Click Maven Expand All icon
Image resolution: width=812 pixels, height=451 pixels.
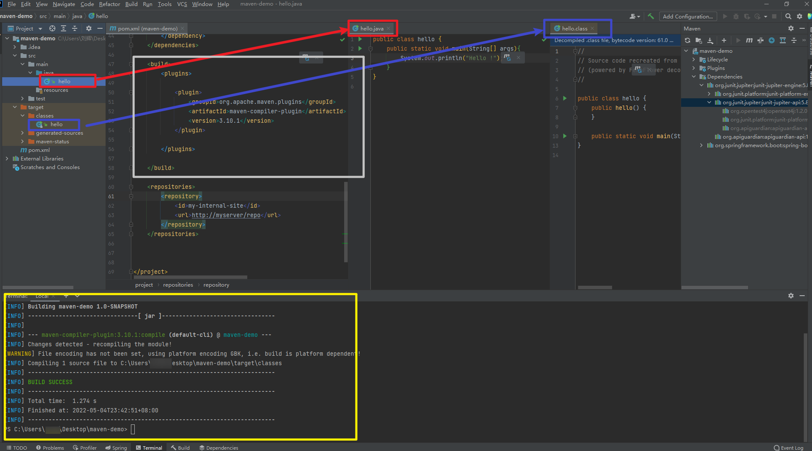coord(783,40)
